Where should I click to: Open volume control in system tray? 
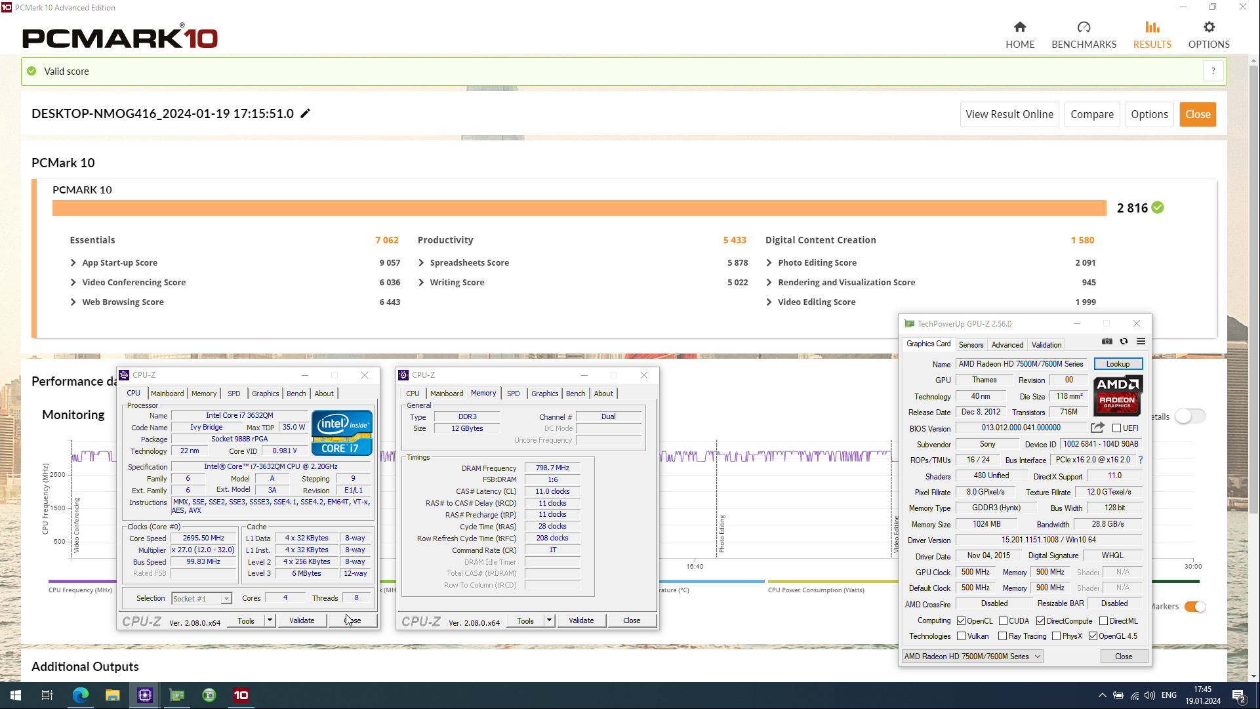click(1150, 695)
